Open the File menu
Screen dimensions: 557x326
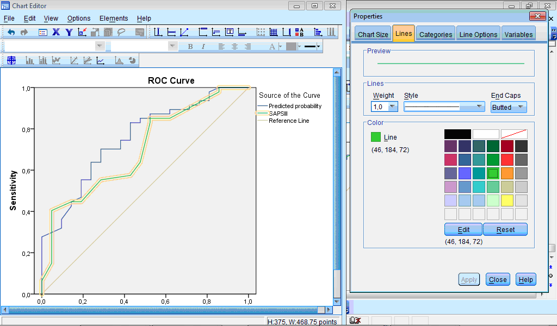(x=9, y=18)
